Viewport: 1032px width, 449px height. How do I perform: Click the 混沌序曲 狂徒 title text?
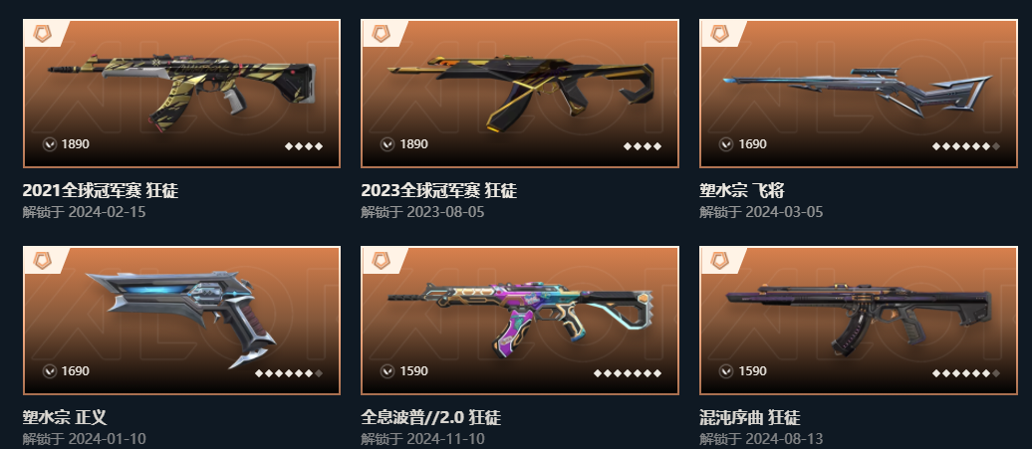coord(750,417)
